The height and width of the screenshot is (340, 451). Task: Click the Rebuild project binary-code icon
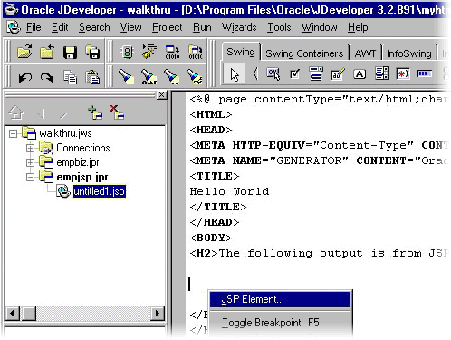[196, 52]
